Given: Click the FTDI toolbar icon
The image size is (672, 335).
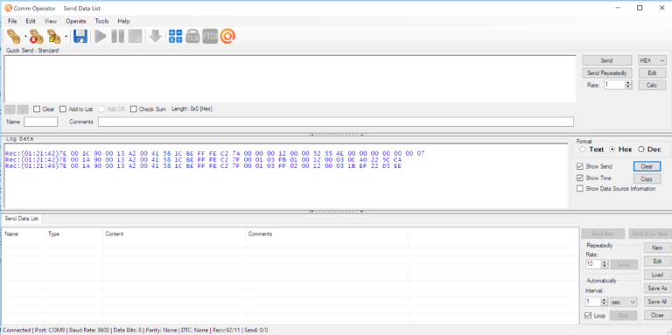Looking at the screenshot, I should click(x=210, y=37).
